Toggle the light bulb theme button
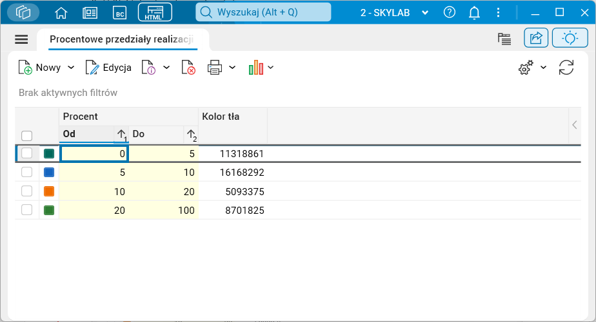596x322 pixels. tap(570, 38)
